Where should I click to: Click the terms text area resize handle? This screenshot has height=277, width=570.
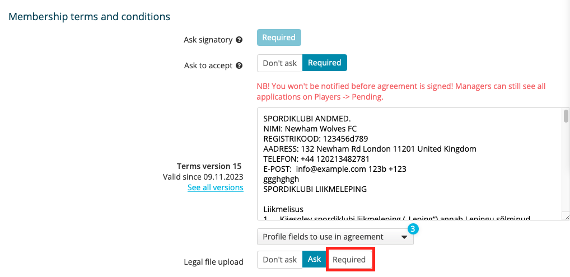[566, 217]
